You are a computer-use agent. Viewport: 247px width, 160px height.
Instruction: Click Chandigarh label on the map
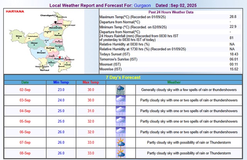[x=47, y=15]
